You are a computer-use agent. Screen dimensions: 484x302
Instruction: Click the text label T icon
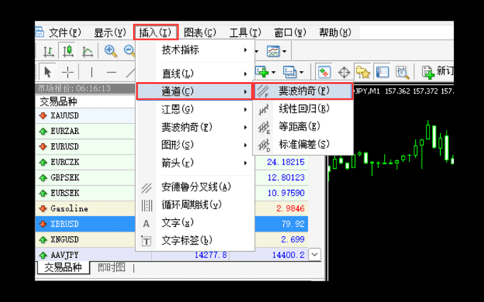[x=146, y=241]
